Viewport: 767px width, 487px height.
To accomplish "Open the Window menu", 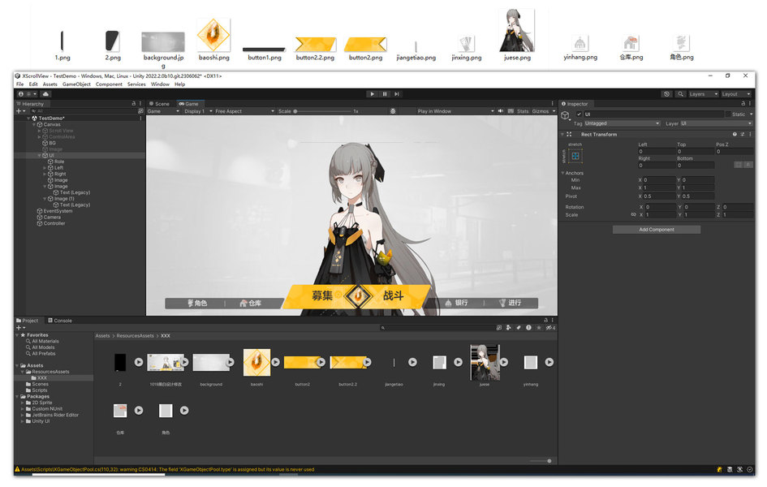I will pos(160,84).
